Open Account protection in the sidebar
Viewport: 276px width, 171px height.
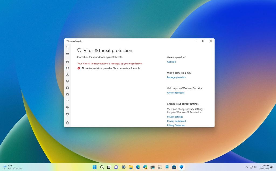point(67,74)
